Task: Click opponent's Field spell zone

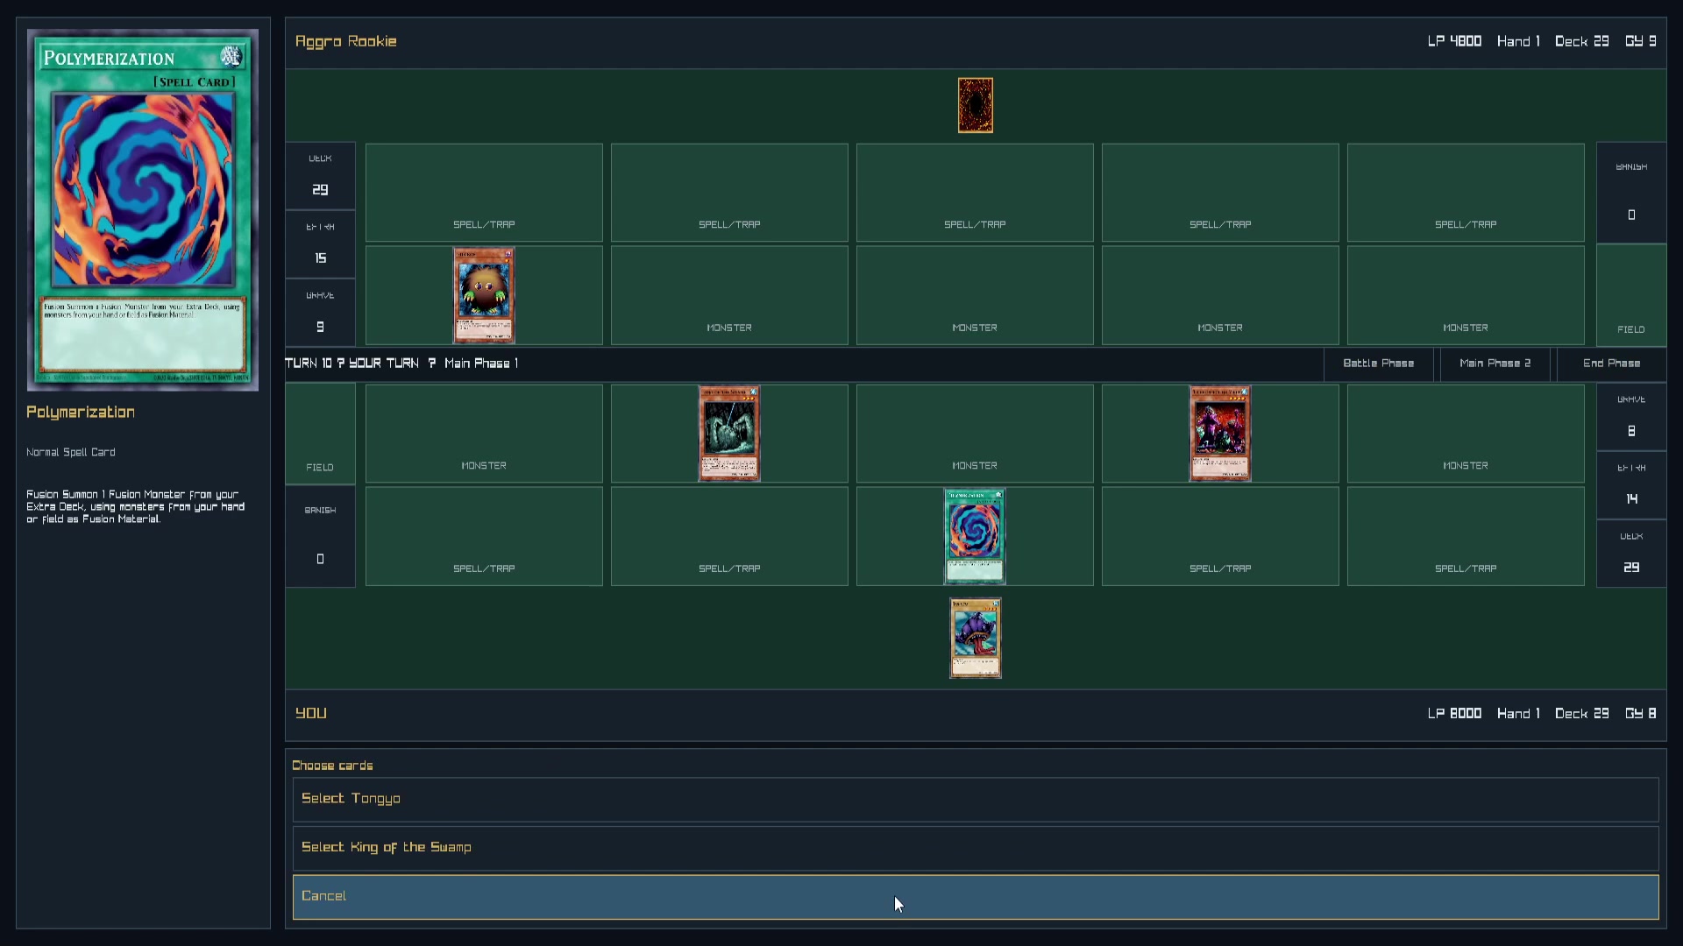Action: tap(1631, 295)
